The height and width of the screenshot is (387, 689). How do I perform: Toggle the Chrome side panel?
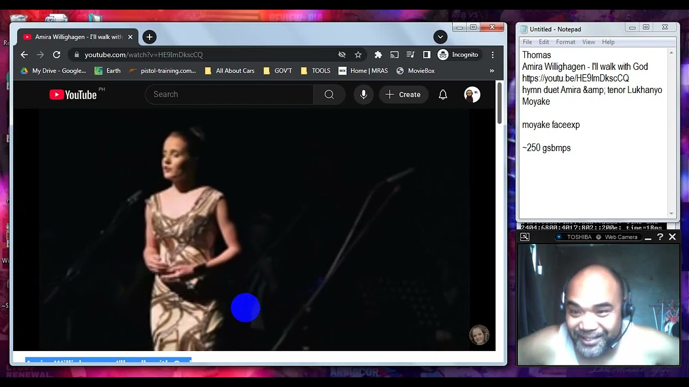pyautogui.click(x=426, y=54)
